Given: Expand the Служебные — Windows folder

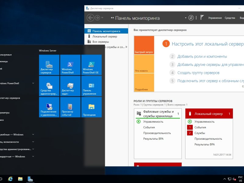Looking at the screenshot, I should click(x=33, y=135).
